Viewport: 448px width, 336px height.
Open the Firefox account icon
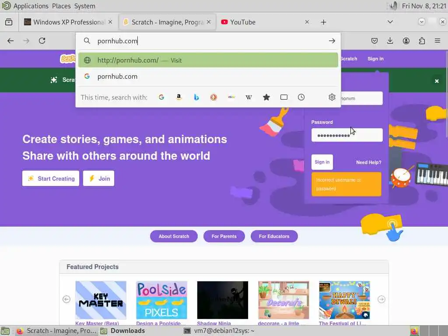pyautogui.click(x=406, y=41)
